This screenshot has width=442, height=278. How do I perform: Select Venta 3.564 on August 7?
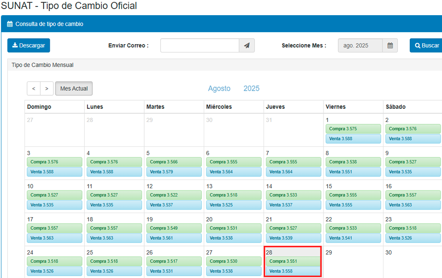(294, 172)
